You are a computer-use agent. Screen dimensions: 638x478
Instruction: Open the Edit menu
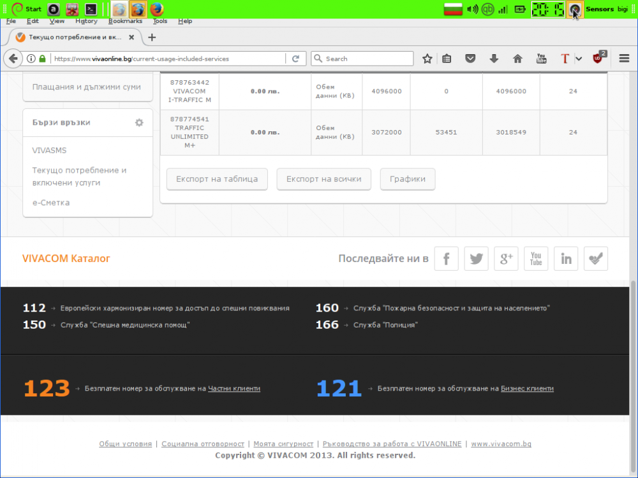click(x=33, y=21)
